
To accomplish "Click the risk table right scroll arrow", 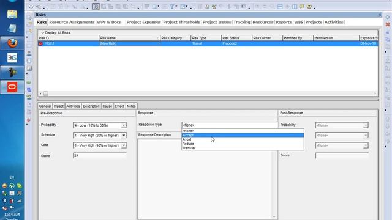I will pos(375,94).
